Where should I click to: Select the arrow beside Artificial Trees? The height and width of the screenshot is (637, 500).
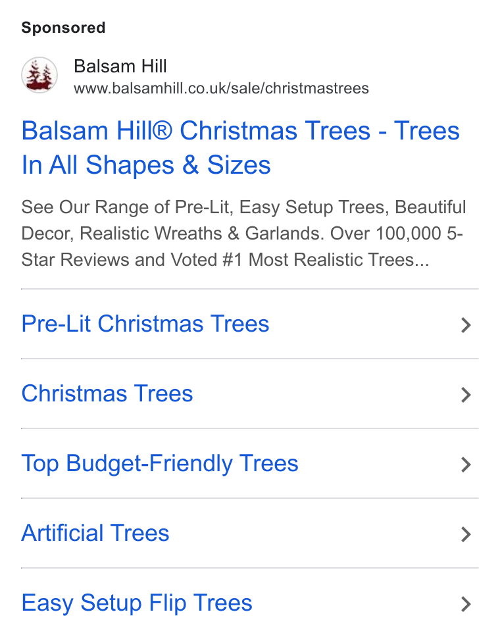click(466, 534)
